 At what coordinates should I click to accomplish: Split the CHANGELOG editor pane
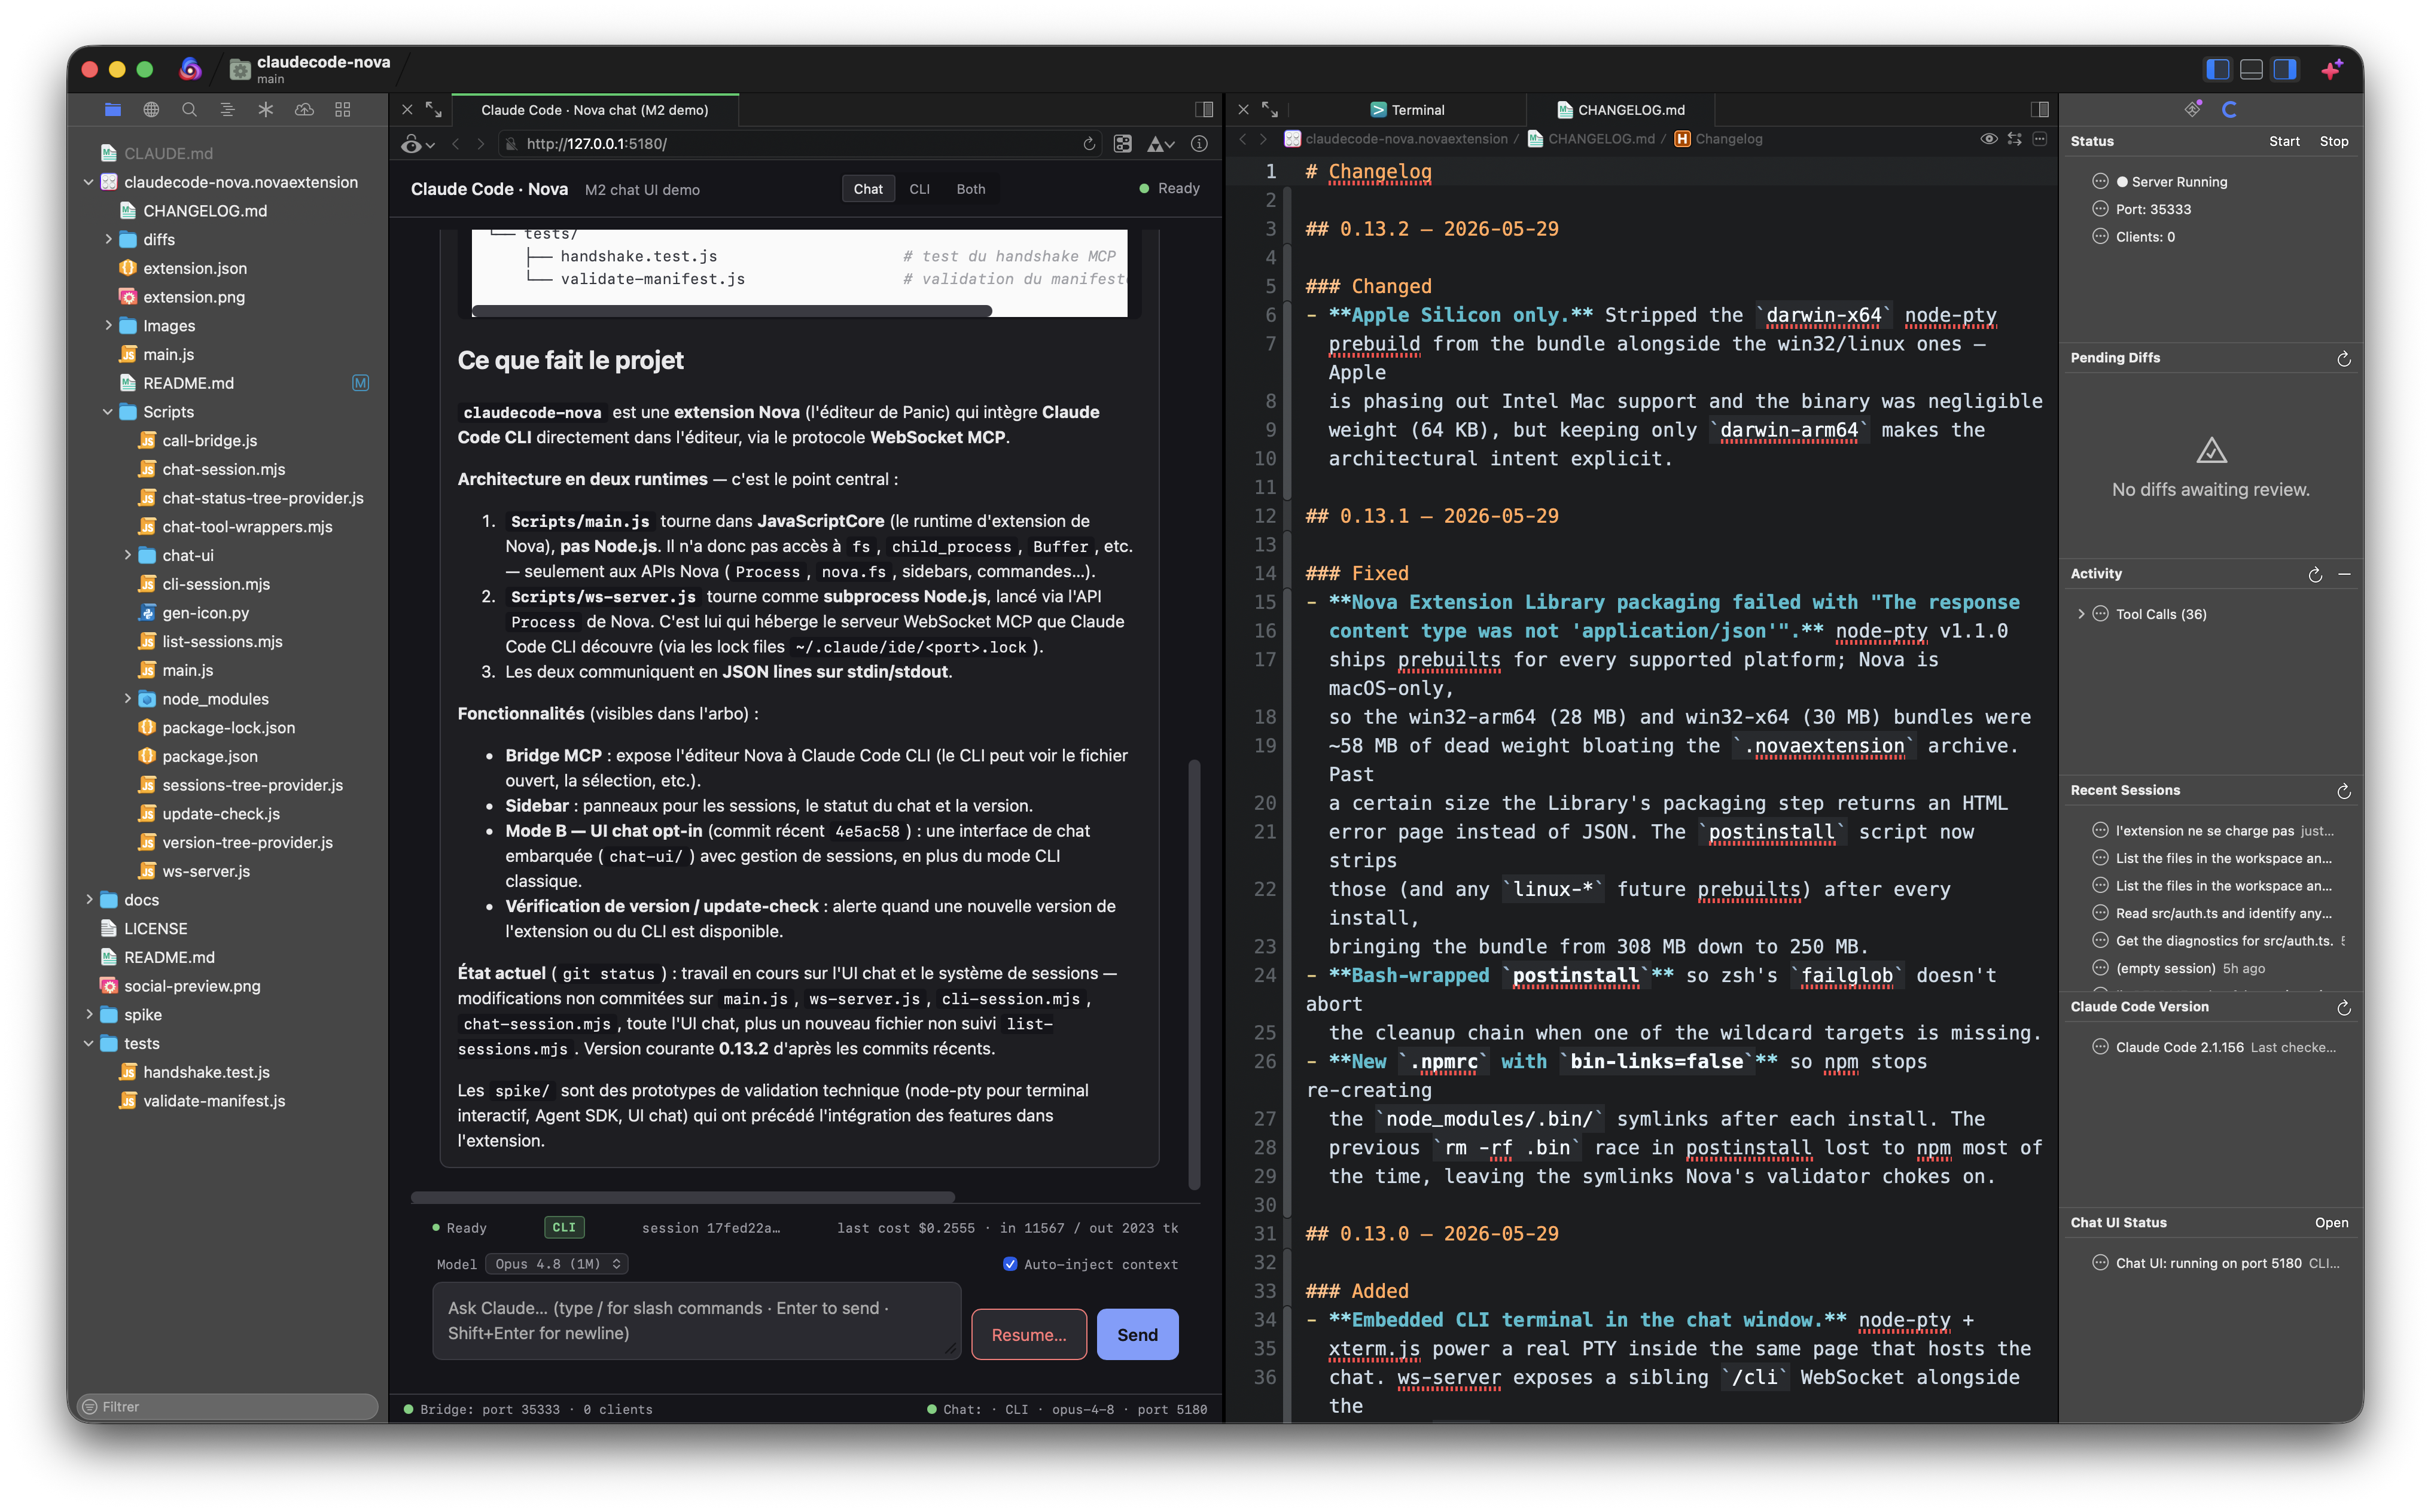coord(2040,110)
